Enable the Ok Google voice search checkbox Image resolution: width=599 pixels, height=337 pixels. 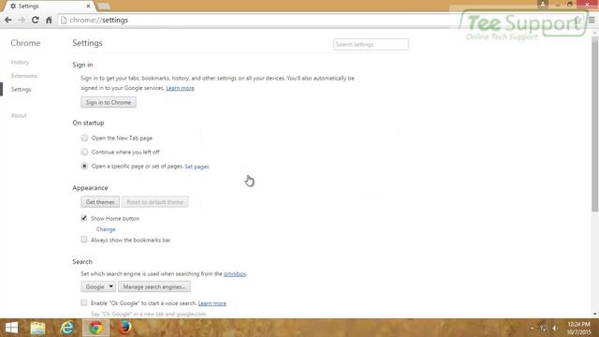coord(84,302)
